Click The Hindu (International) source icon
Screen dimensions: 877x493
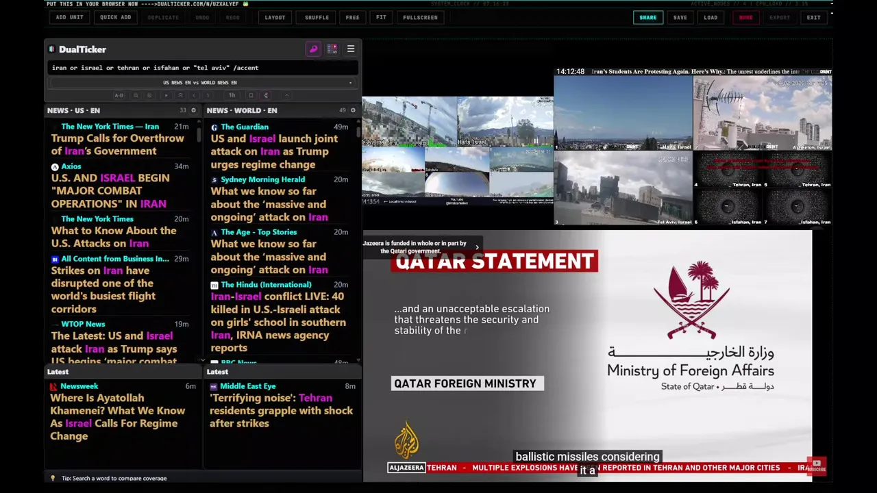(x=214, y=285)
